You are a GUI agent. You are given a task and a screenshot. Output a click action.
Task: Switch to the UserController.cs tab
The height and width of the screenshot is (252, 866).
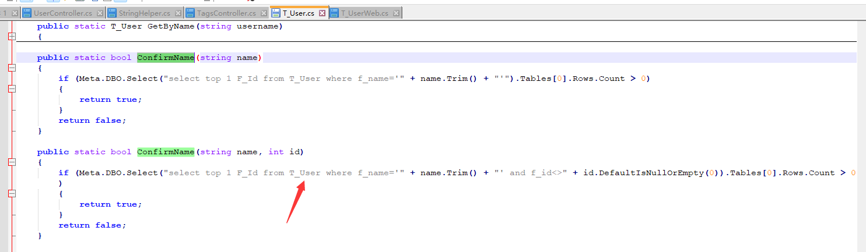62,13
